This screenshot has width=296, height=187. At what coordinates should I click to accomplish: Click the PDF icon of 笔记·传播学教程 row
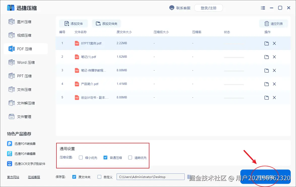pyautogui.click(x=77, y=70)
